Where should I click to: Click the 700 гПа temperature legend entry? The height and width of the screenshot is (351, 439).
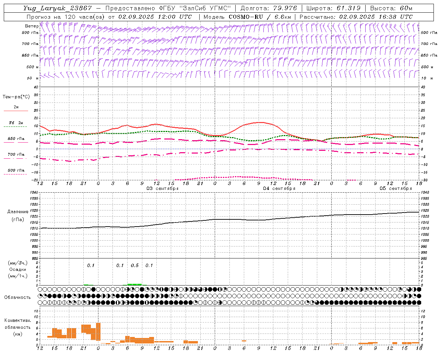coord(16,155)
